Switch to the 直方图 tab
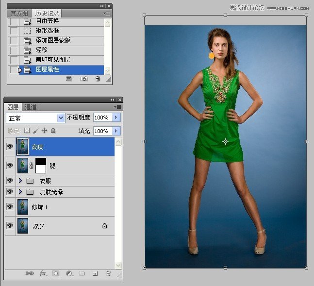This screenshot has height=286, width=314. (x=20, y=13)
